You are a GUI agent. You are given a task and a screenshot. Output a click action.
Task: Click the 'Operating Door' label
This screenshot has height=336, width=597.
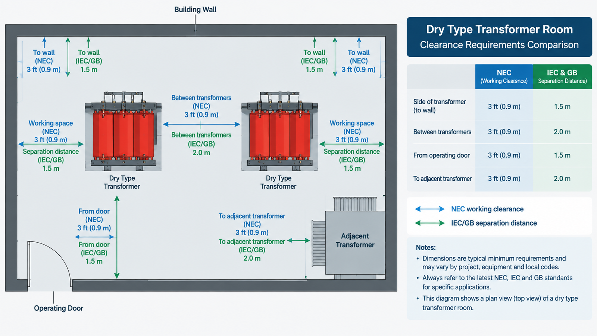59,308
